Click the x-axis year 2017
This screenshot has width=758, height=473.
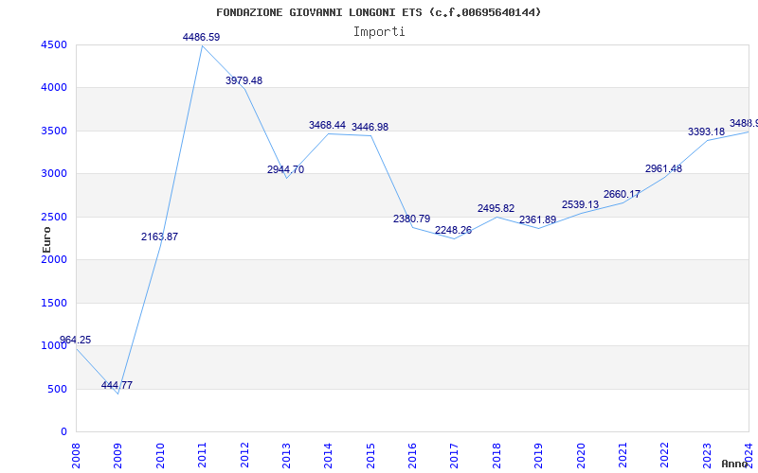(x=455, y=455)
